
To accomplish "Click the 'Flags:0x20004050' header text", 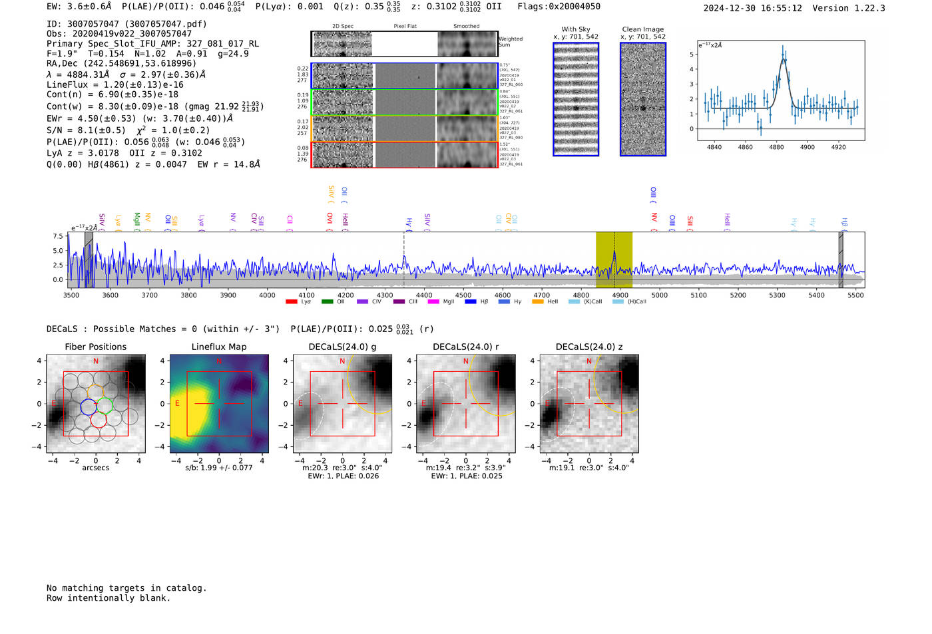I will coord(559,7).
